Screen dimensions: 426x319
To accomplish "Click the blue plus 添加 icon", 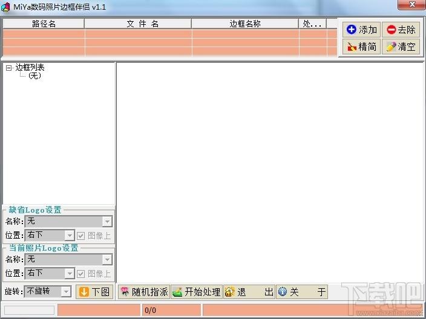I will coord(352,29).
